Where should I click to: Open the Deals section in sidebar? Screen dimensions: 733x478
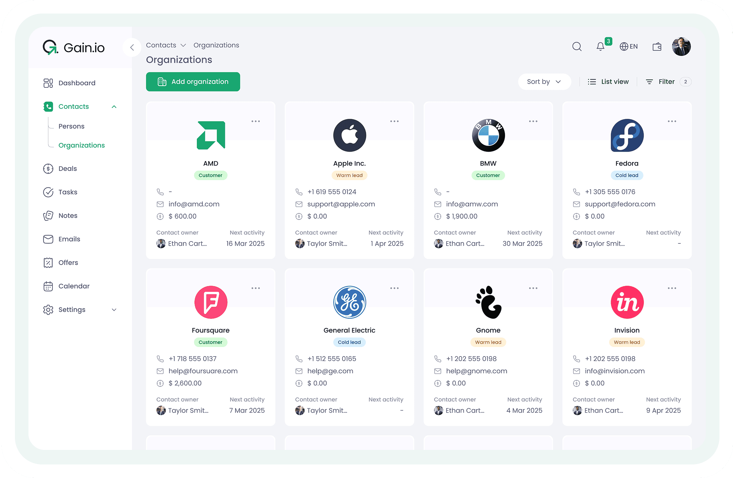(67, 168)
